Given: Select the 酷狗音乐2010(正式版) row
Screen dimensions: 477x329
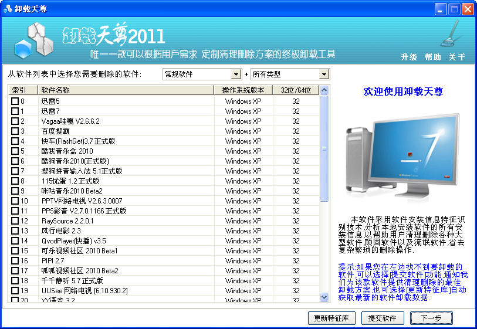Looking at the screenshot, I should (164, 161).
